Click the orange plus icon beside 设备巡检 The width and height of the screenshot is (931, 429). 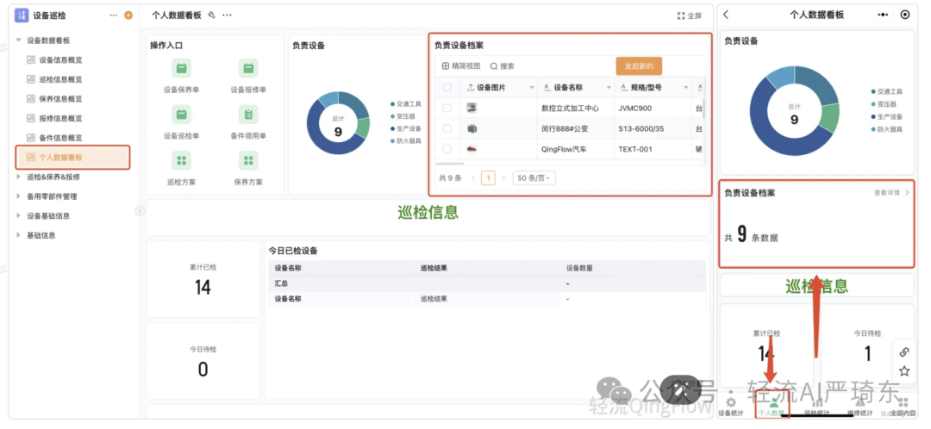point(128,16)
